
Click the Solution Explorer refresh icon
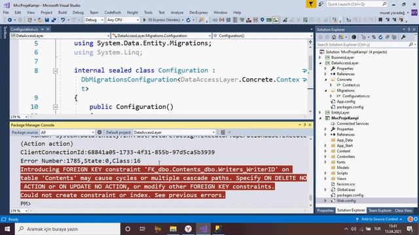pos(380,37)
